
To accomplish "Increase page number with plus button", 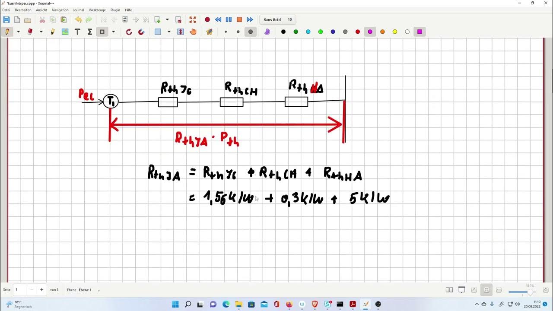I will point(42,290).
